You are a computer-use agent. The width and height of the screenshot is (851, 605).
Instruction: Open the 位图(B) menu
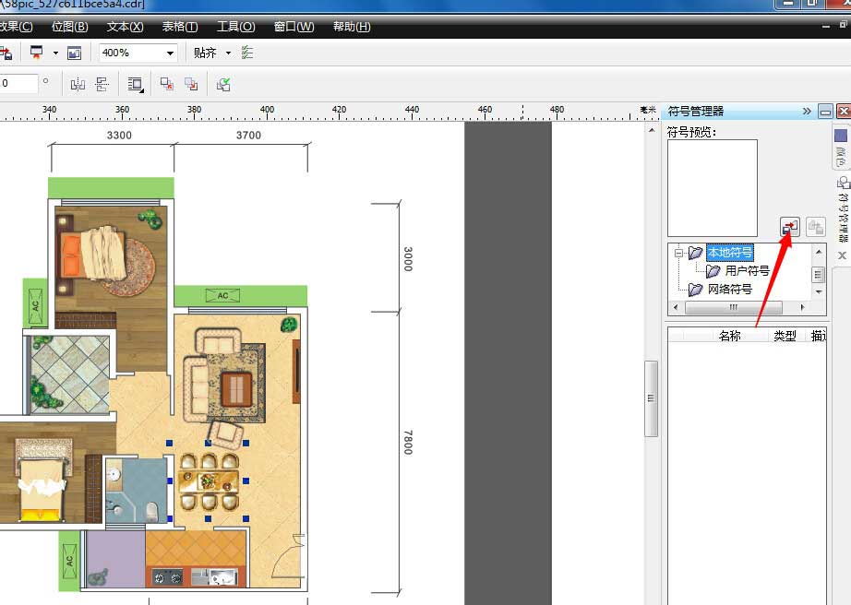pyautogui.click(x=69, y=27)
